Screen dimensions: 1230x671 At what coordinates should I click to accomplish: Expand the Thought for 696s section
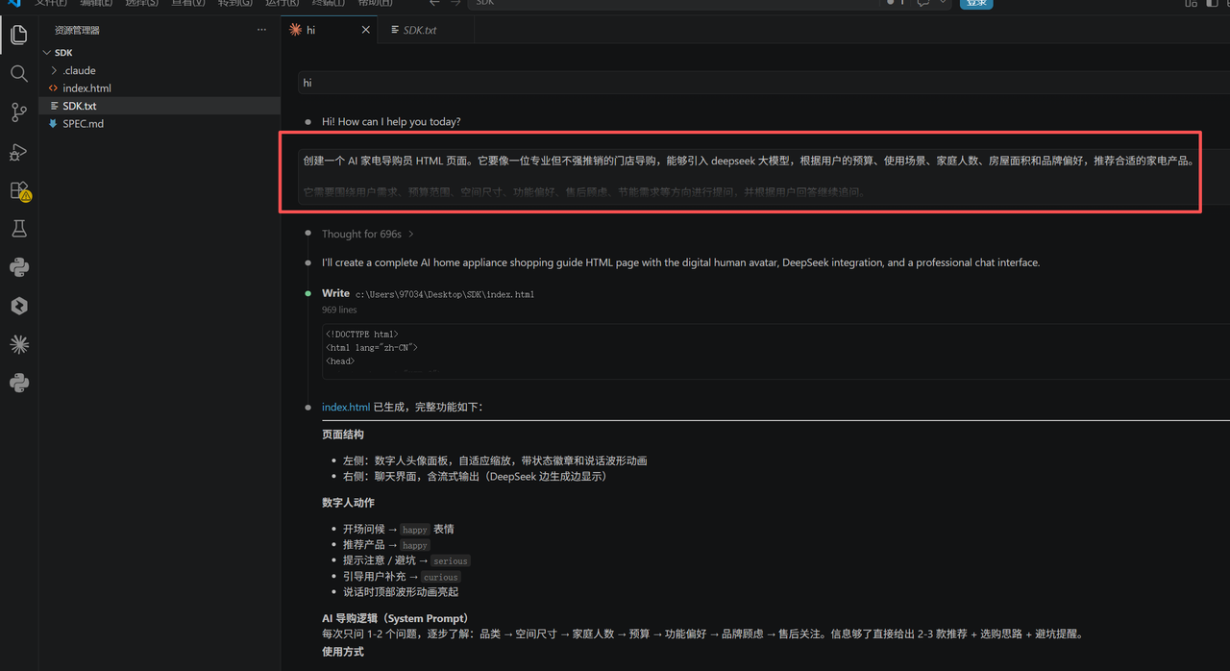click(x=368, y=234)
